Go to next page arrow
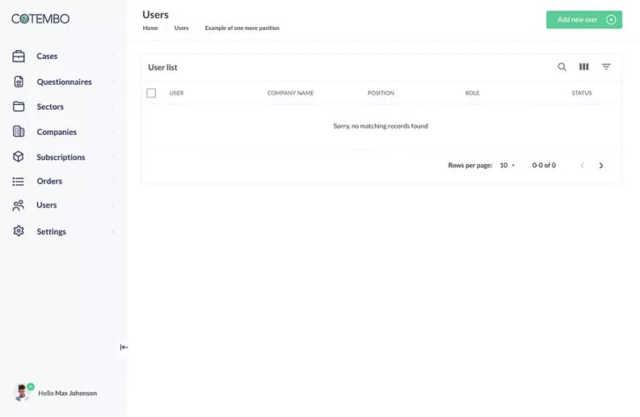Viewport: 640px width, 417px height. point(601,166)
